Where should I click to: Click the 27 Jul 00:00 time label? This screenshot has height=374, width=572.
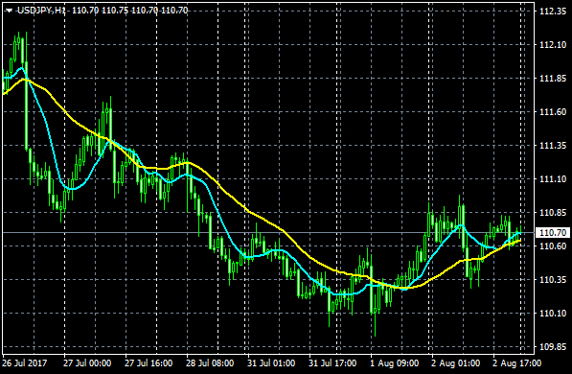87,363
